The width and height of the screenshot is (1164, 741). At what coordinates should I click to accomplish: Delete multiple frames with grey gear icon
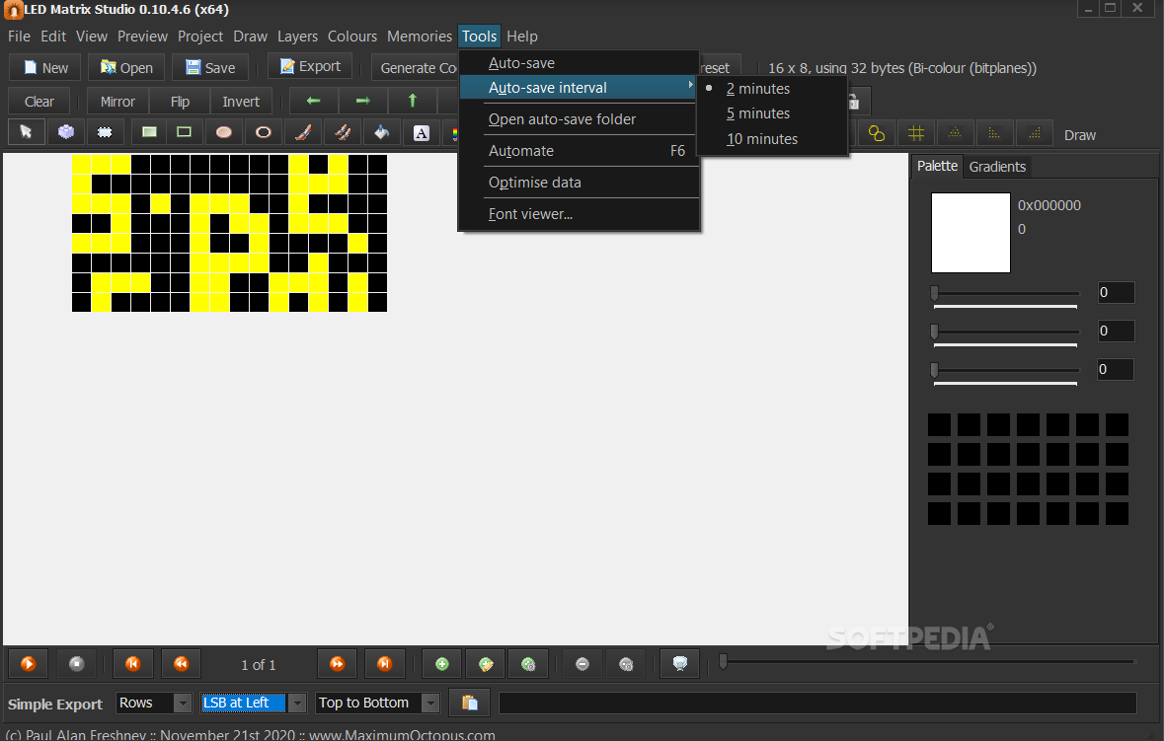[626, 664]
